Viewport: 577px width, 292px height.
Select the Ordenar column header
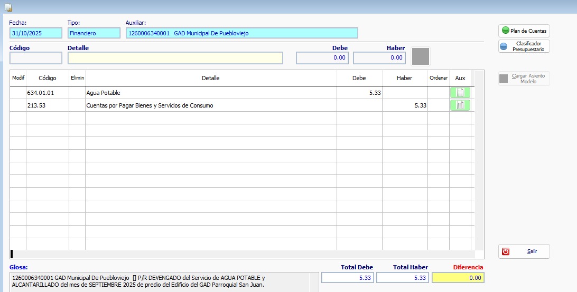point(438,78)
